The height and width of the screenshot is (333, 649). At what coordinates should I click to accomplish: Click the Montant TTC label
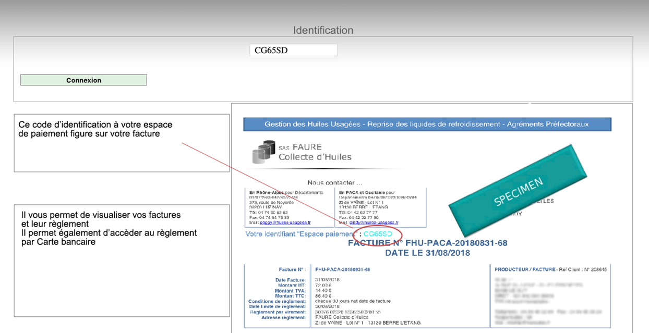click(291, 295)
